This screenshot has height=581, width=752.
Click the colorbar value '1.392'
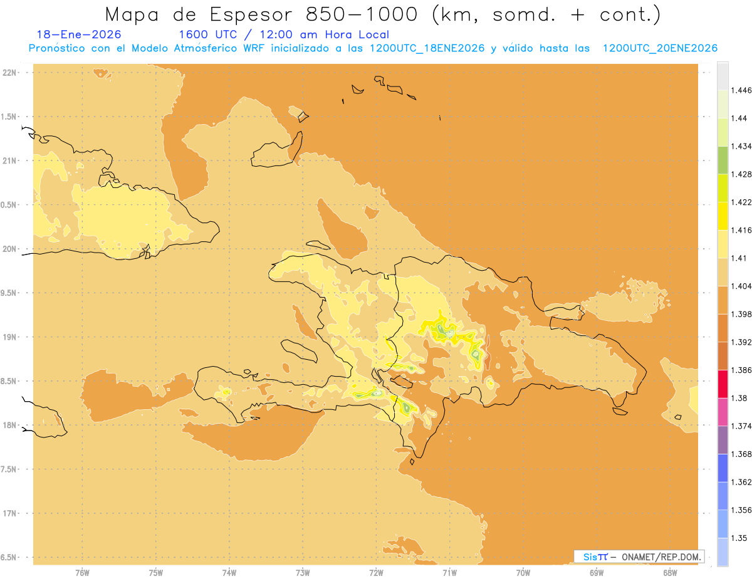(741, 342)
